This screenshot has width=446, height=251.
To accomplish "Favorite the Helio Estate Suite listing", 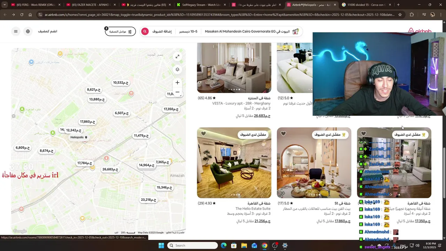I will [203, 134].
